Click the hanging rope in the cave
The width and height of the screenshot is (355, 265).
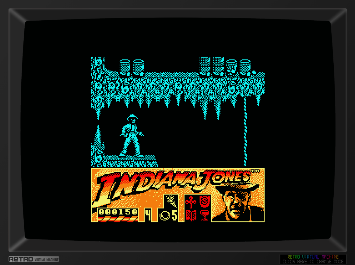click(245, 132)
